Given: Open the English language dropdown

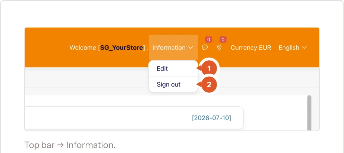Looking at the screenshot, I should tap(293, 48).
